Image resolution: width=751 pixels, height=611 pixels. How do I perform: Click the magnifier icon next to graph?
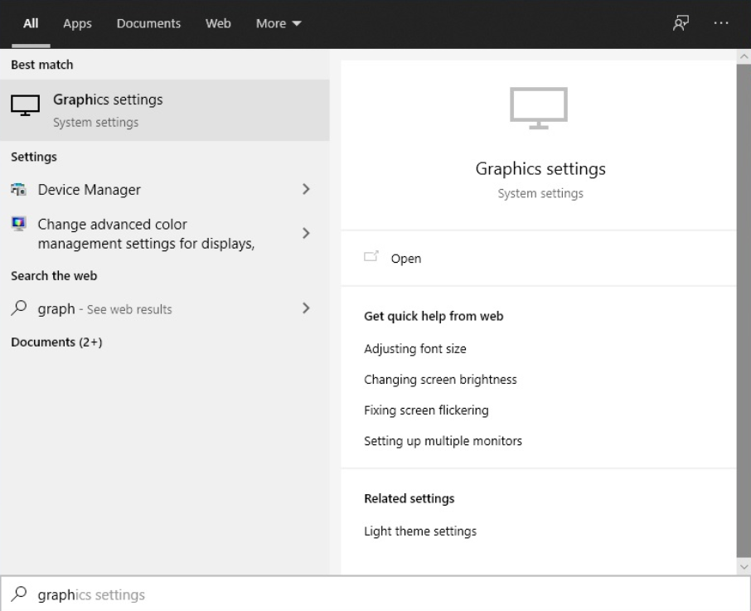(x=20, y=308)
